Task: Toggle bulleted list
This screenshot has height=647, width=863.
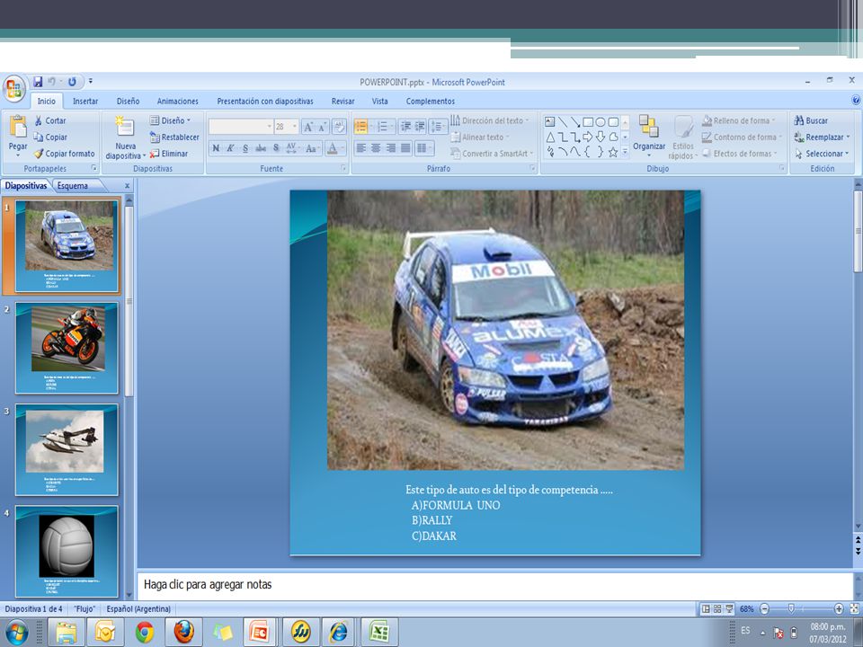Action: pyautogui.click(x=361, y=127)
